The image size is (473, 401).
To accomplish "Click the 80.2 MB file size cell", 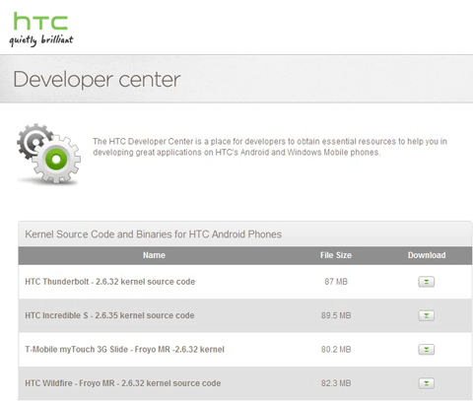I will coord(336,350).
